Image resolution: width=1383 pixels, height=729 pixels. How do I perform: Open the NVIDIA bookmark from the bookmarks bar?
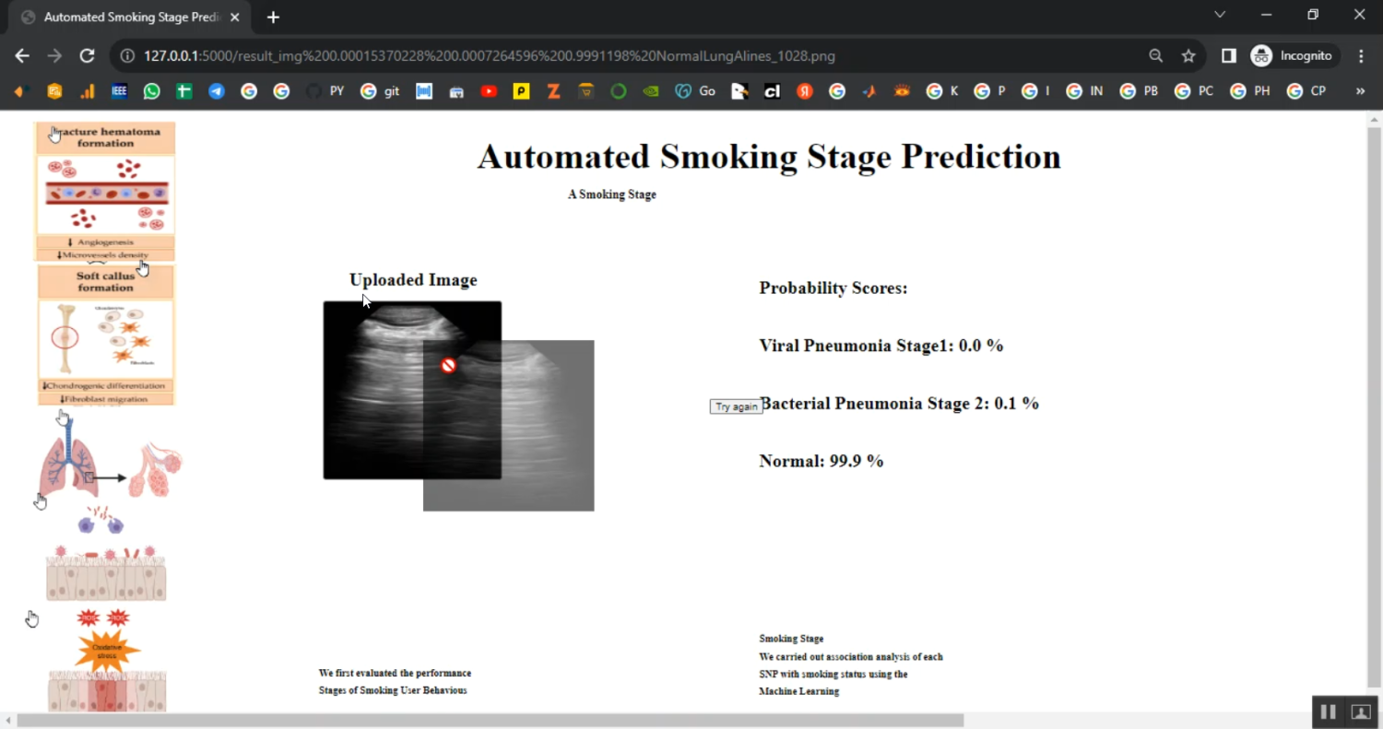651,90
